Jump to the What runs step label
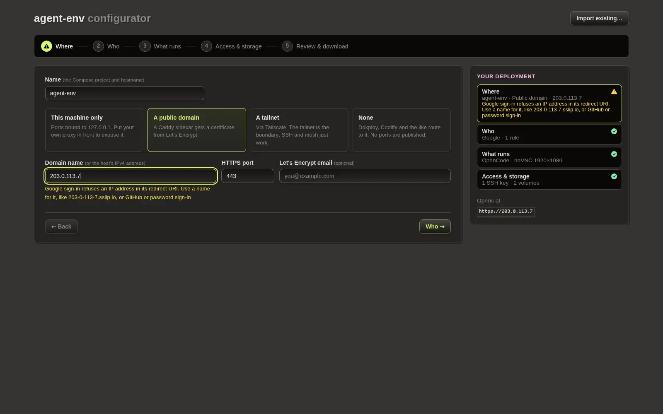The height and width of the screenshot is (414, 663). pos(167,46)
